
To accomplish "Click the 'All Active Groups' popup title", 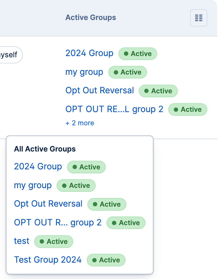I will point(45,149).
